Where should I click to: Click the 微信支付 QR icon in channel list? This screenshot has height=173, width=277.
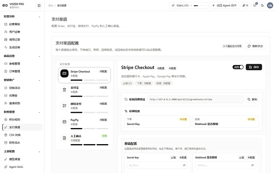(x=65, y=106)
